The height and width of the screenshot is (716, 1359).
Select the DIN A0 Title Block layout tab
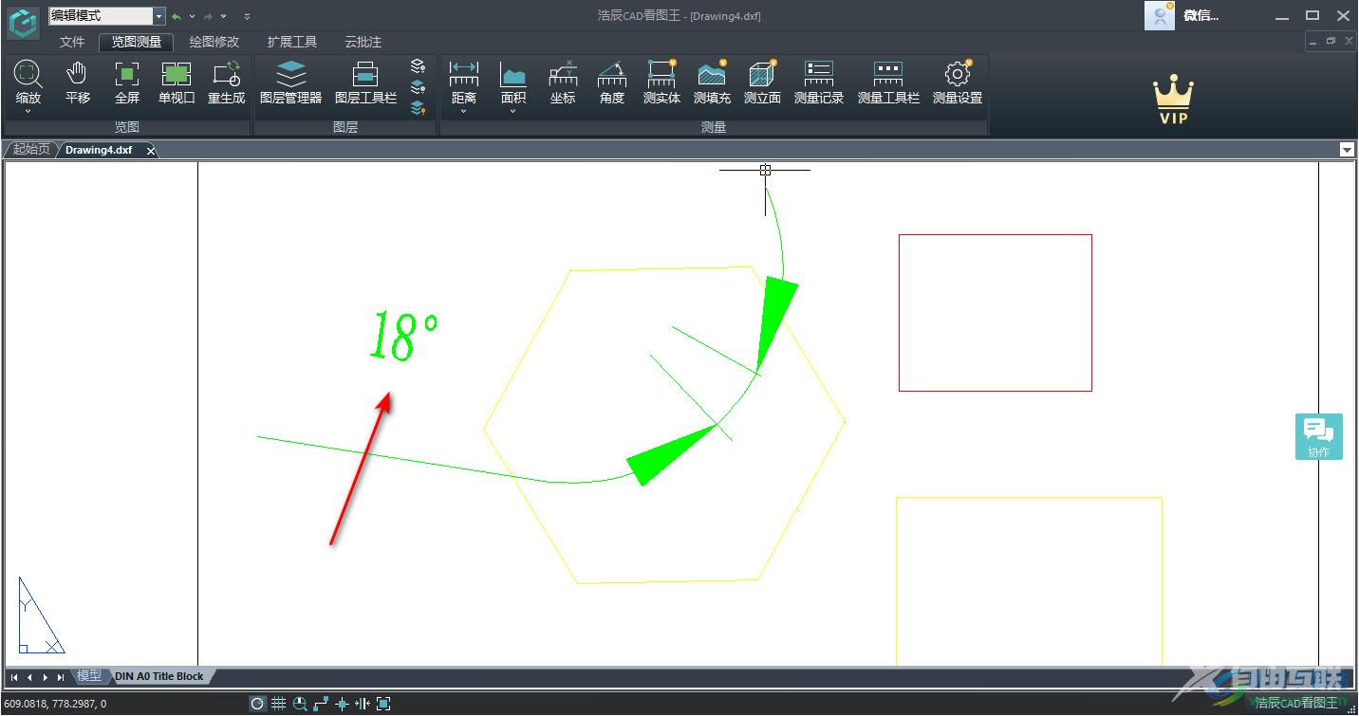[x=159, y=676]
